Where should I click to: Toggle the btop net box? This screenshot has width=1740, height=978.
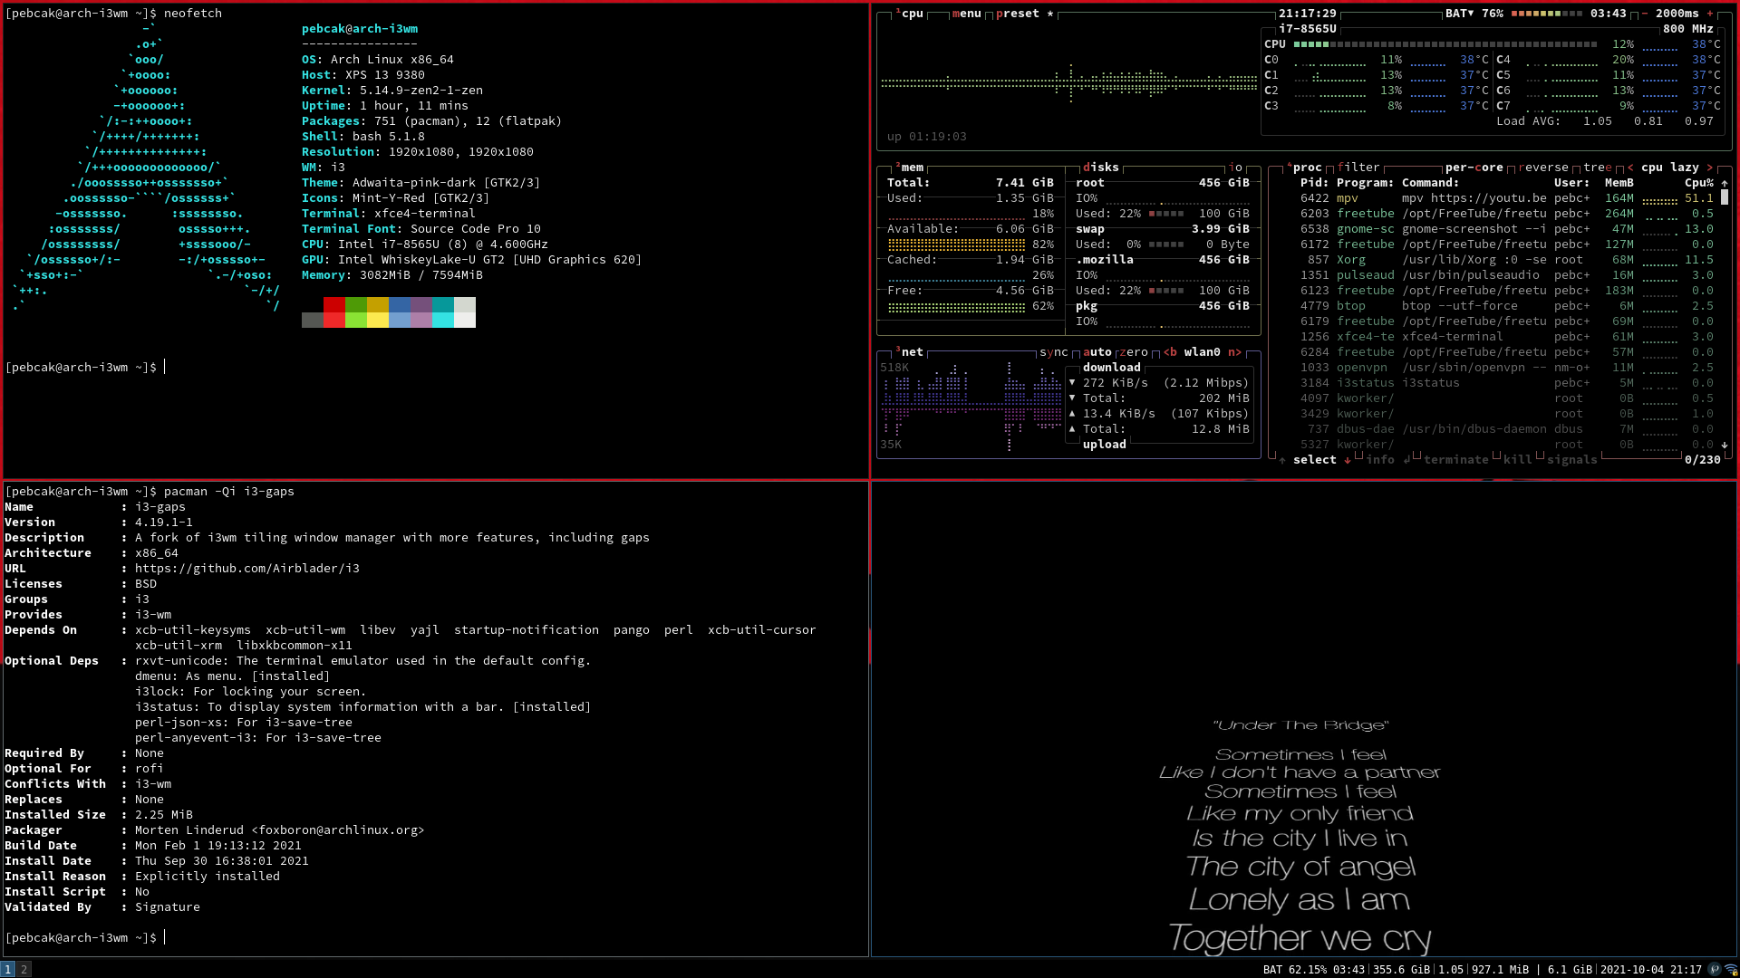click(x=909, y=352)
